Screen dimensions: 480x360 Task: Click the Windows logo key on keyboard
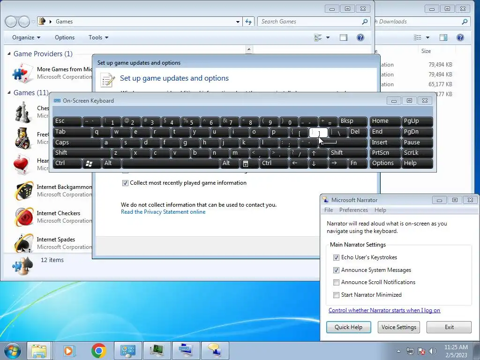(x=92, y=164)
